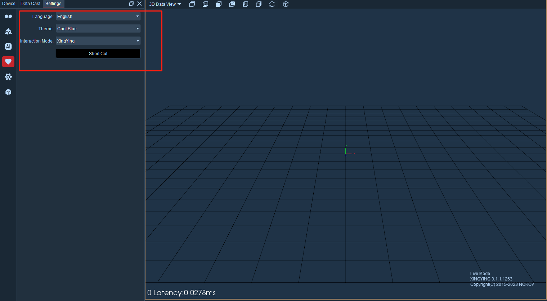Open the rigid body drone icon in the sidebar
The height and width of the screenshot is (301, 547).
pyautogui.click(x=8, y=31)
